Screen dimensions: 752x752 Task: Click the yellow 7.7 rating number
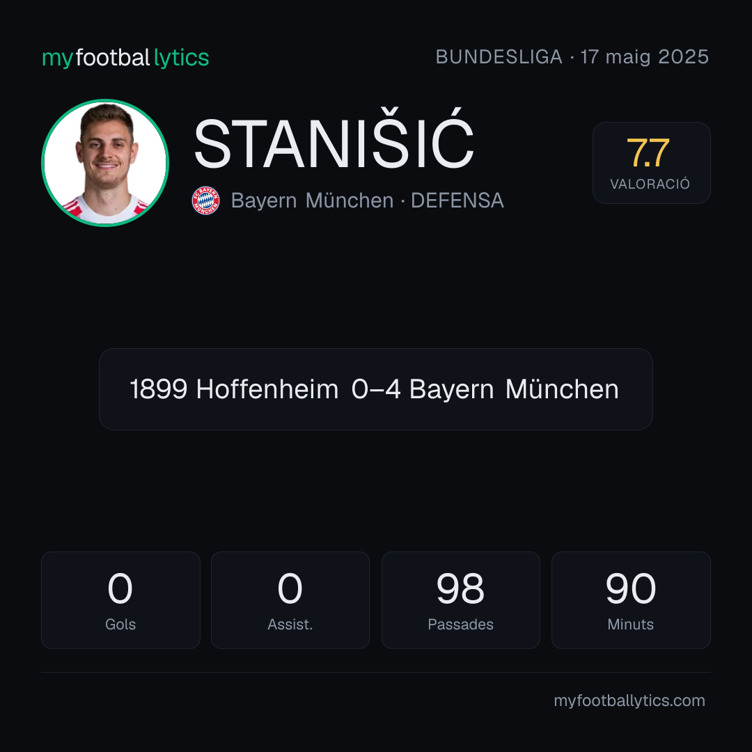click(648, 153)
